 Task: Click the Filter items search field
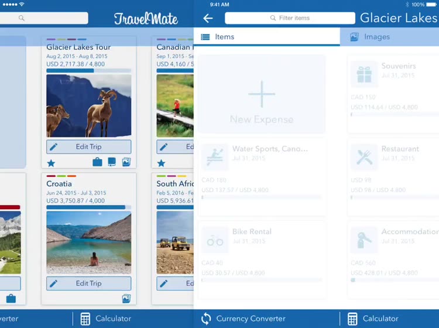[290, 18]
